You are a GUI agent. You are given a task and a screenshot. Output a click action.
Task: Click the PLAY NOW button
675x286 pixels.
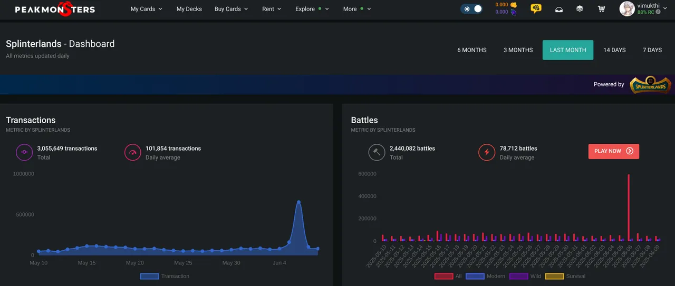pyautogui.click(x=614, y=151)
